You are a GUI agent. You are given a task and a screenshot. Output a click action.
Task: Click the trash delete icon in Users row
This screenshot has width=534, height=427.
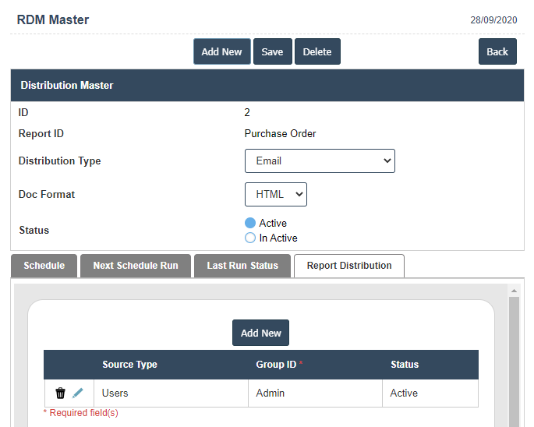(60, 393)
